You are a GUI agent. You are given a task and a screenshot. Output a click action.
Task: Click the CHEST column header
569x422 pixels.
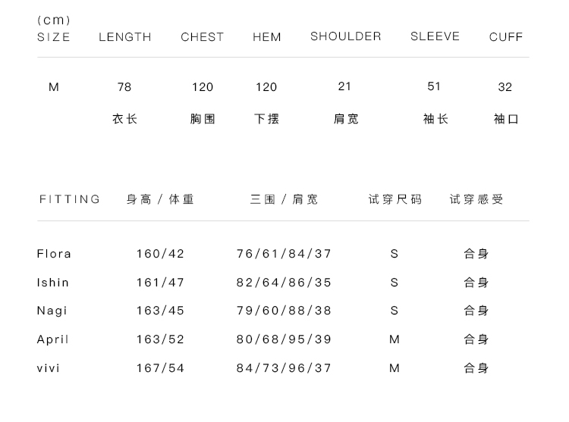point(203,37)
